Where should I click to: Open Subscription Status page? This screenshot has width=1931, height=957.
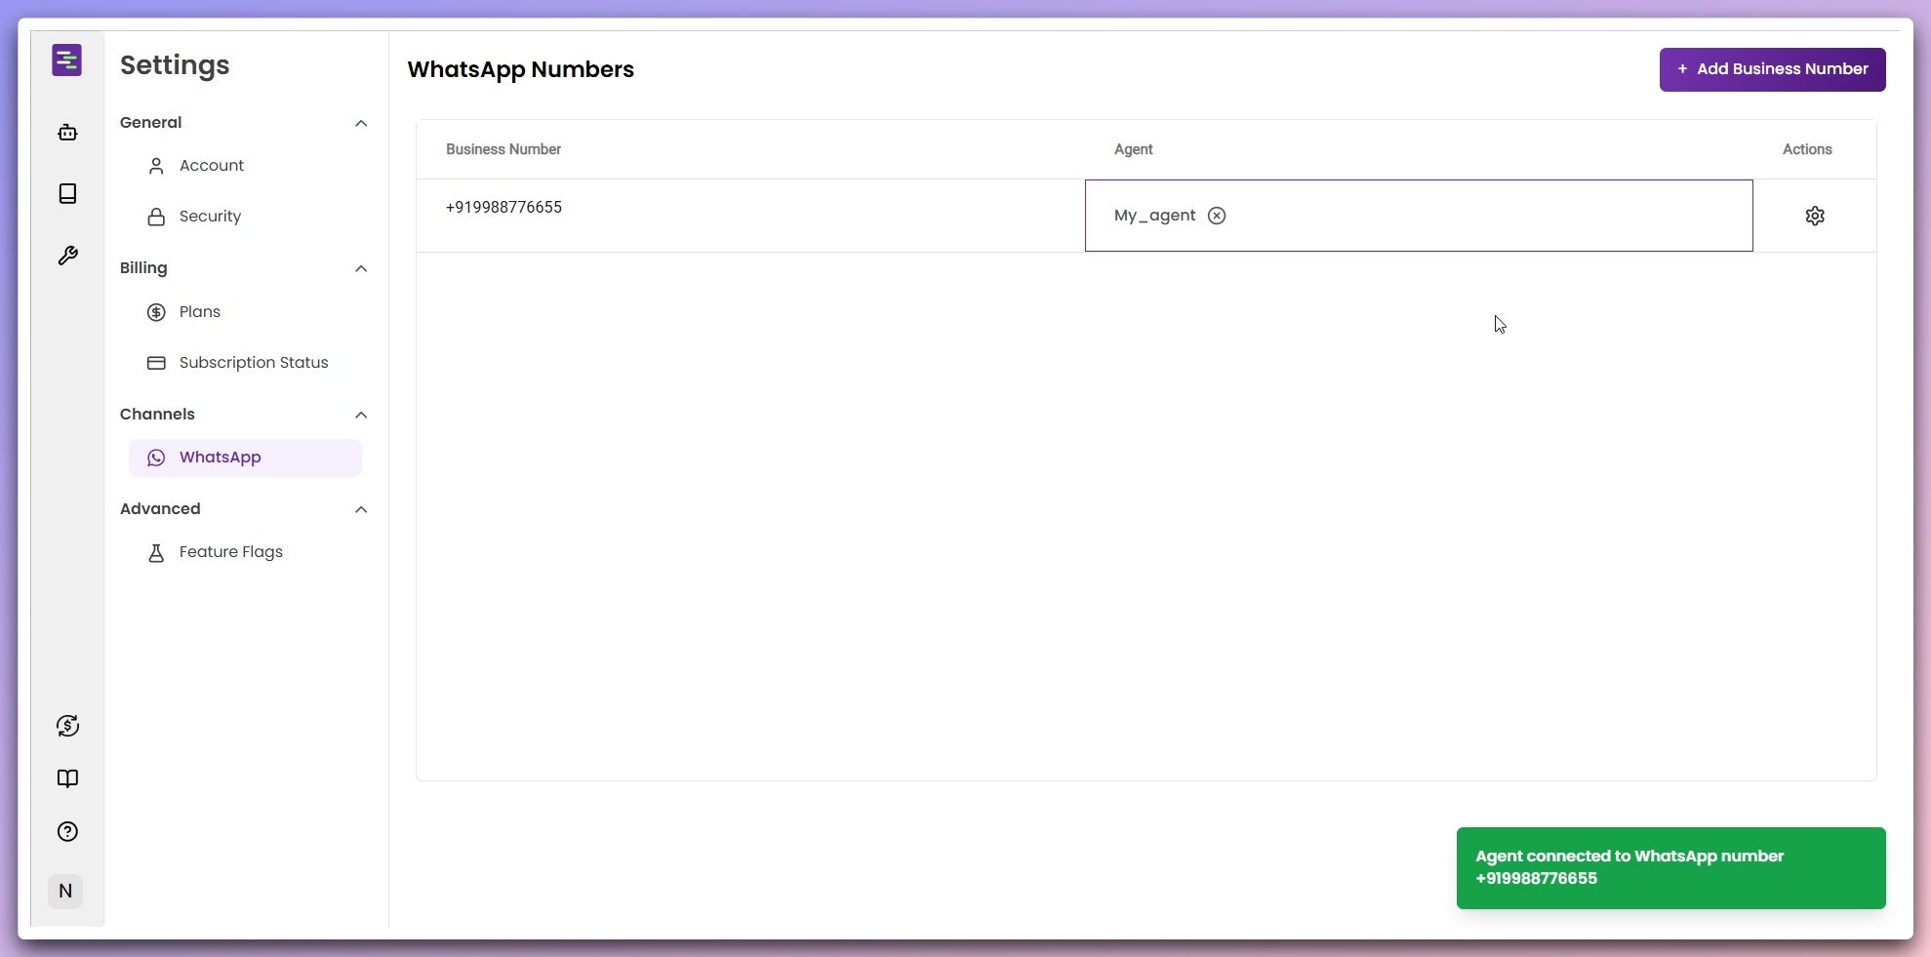(x=245, y=363)
